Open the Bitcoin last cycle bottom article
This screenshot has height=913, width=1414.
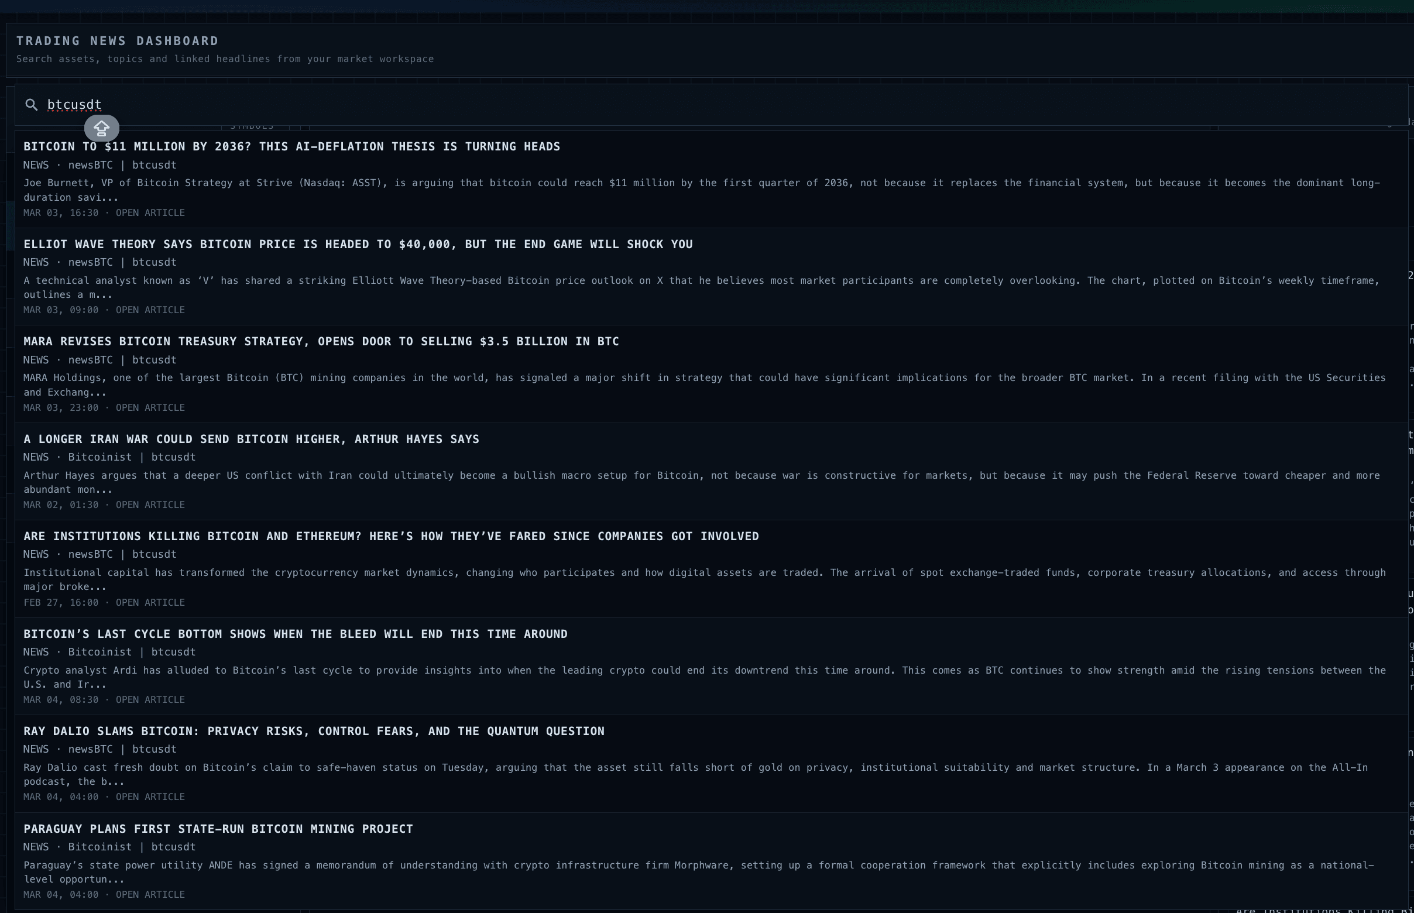(x=295, y=633)
